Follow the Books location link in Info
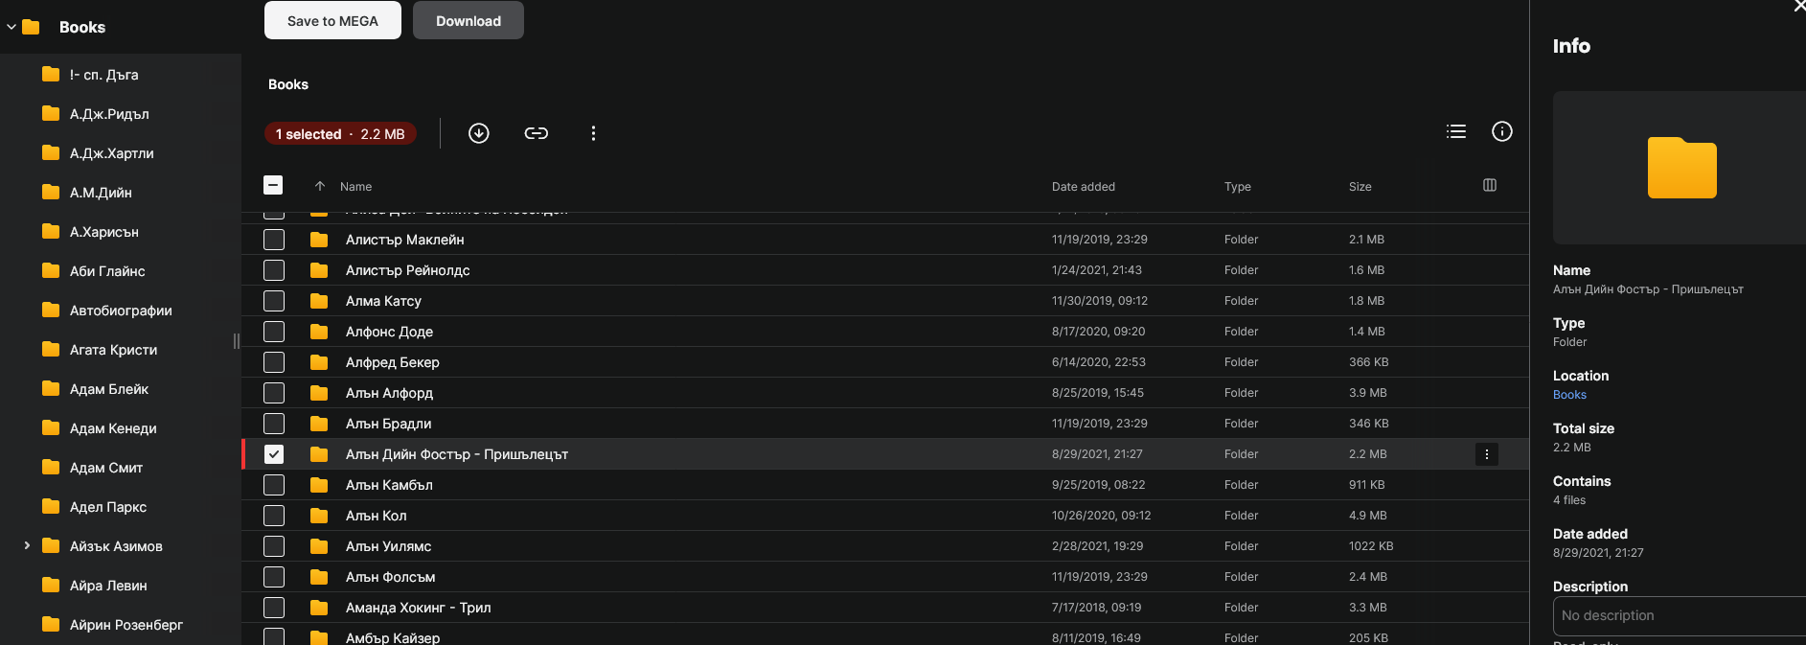Screen dimensions: 1806x645 click(1569, 395)
